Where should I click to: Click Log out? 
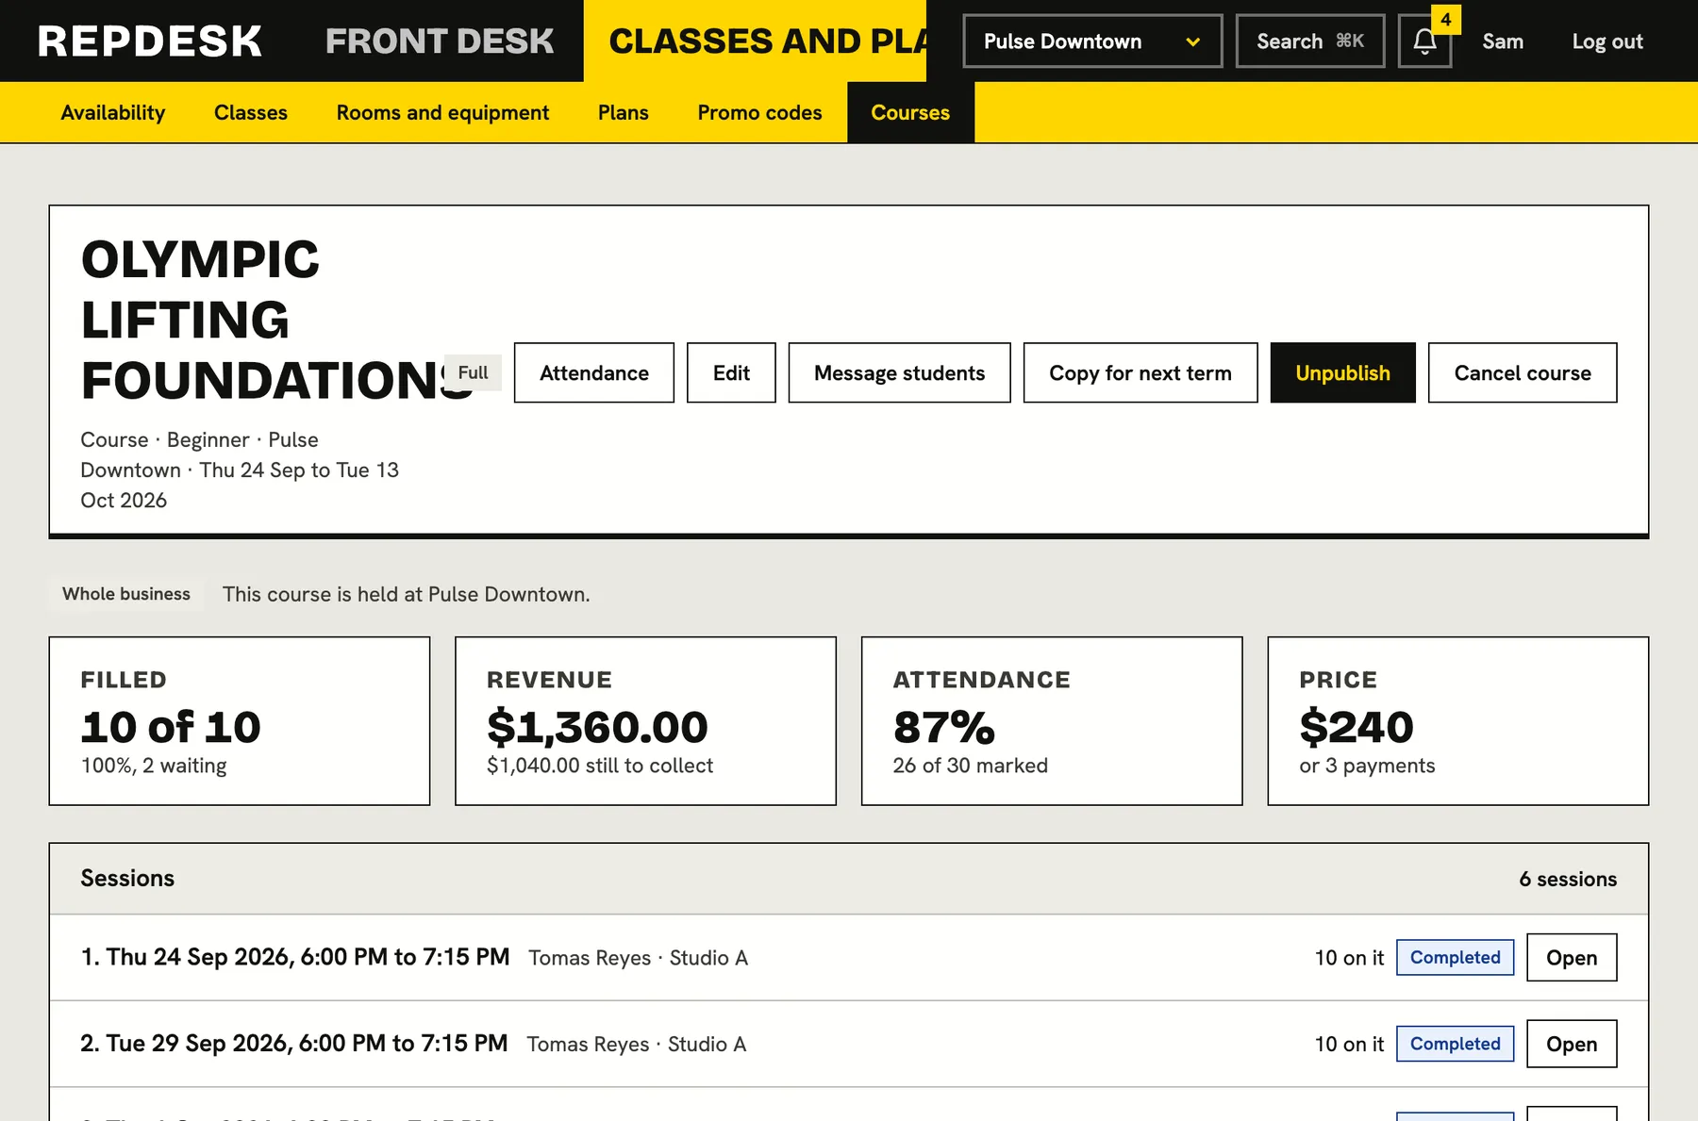pyautogui.click(x=1607, y=41)
